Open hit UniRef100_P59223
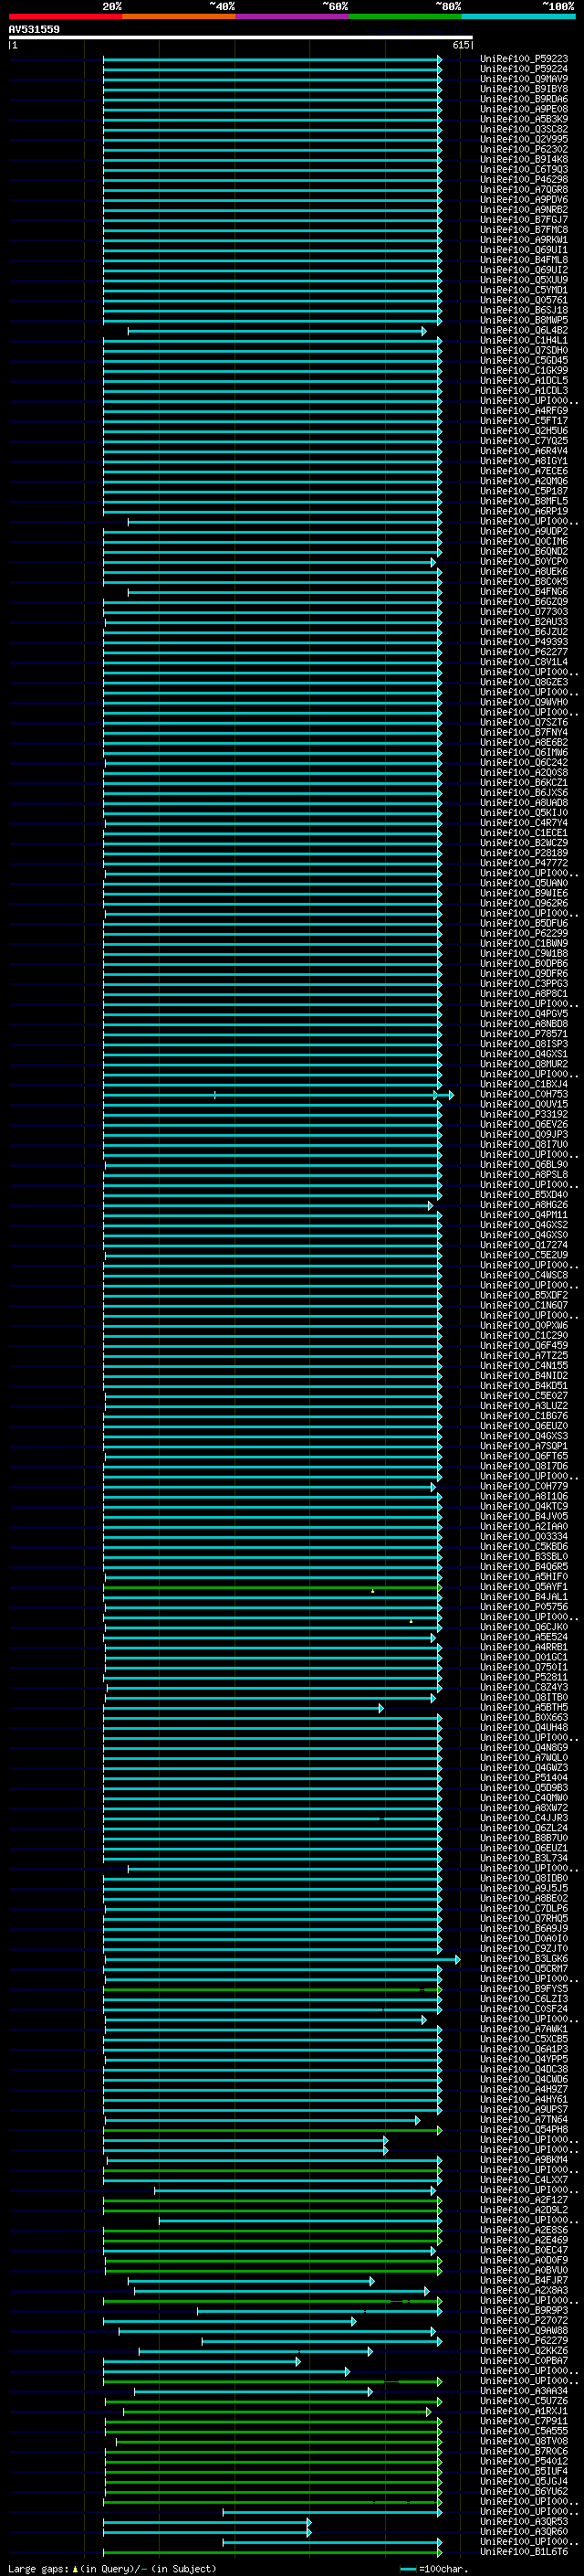This screenshot has height=2576, width=584. pos(524,59)
